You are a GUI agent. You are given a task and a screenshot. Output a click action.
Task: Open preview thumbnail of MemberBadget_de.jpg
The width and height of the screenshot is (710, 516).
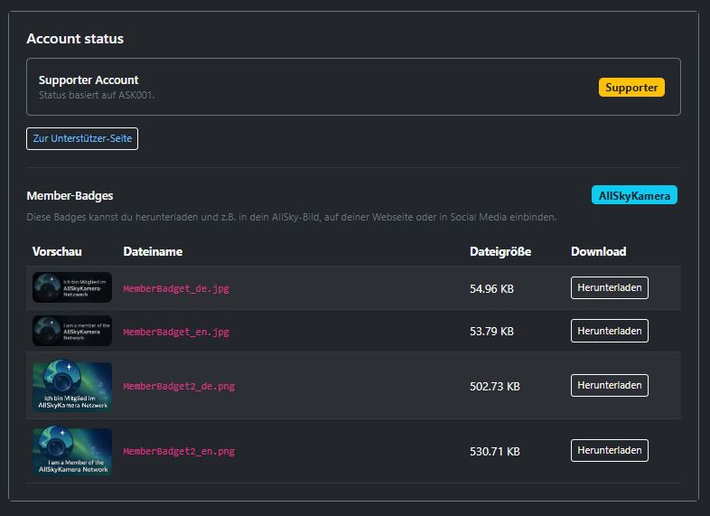pyautogui.click(x=72, y=287)
